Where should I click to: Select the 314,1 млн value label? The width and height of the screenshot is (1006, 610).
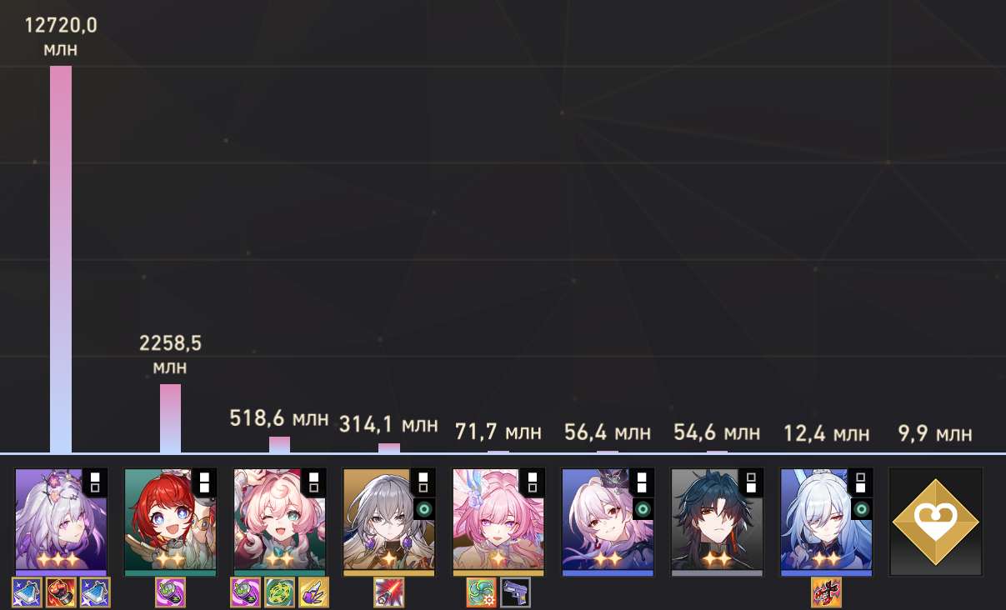coord(388,424)
